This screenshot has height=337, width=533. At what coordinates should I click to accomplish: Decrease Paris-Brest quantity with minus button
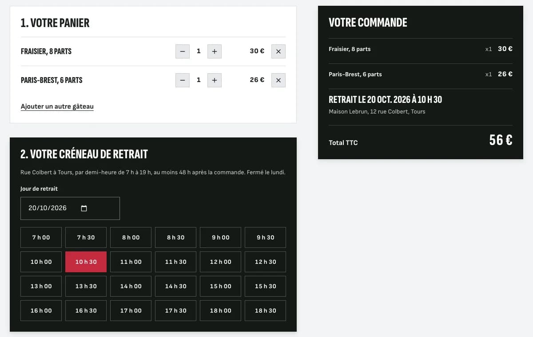[183, 80]
